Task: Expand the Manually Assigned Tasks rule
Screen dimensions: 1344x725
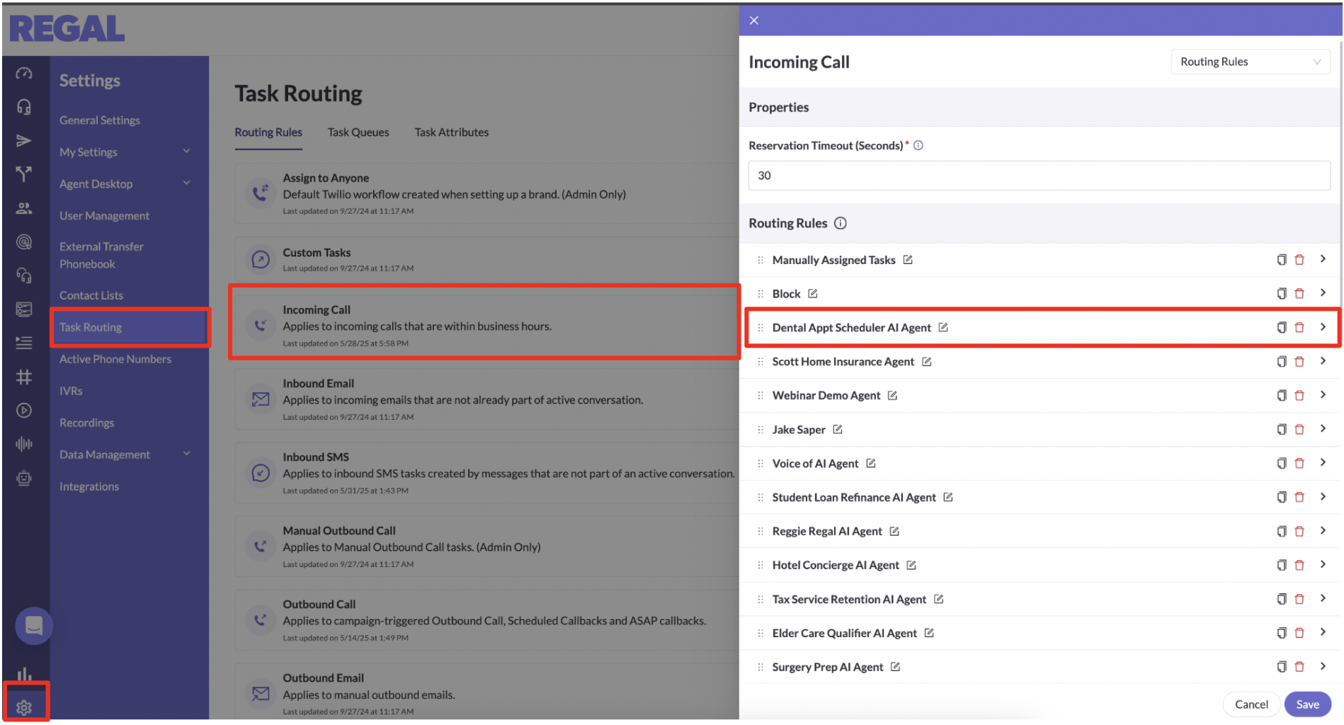Action: click(1323, 259)
